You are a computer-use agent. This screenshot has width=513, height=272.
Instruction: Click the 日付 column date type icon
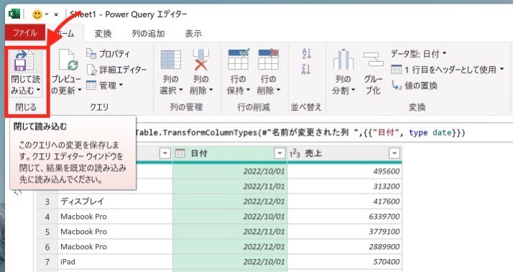point(180,153)
